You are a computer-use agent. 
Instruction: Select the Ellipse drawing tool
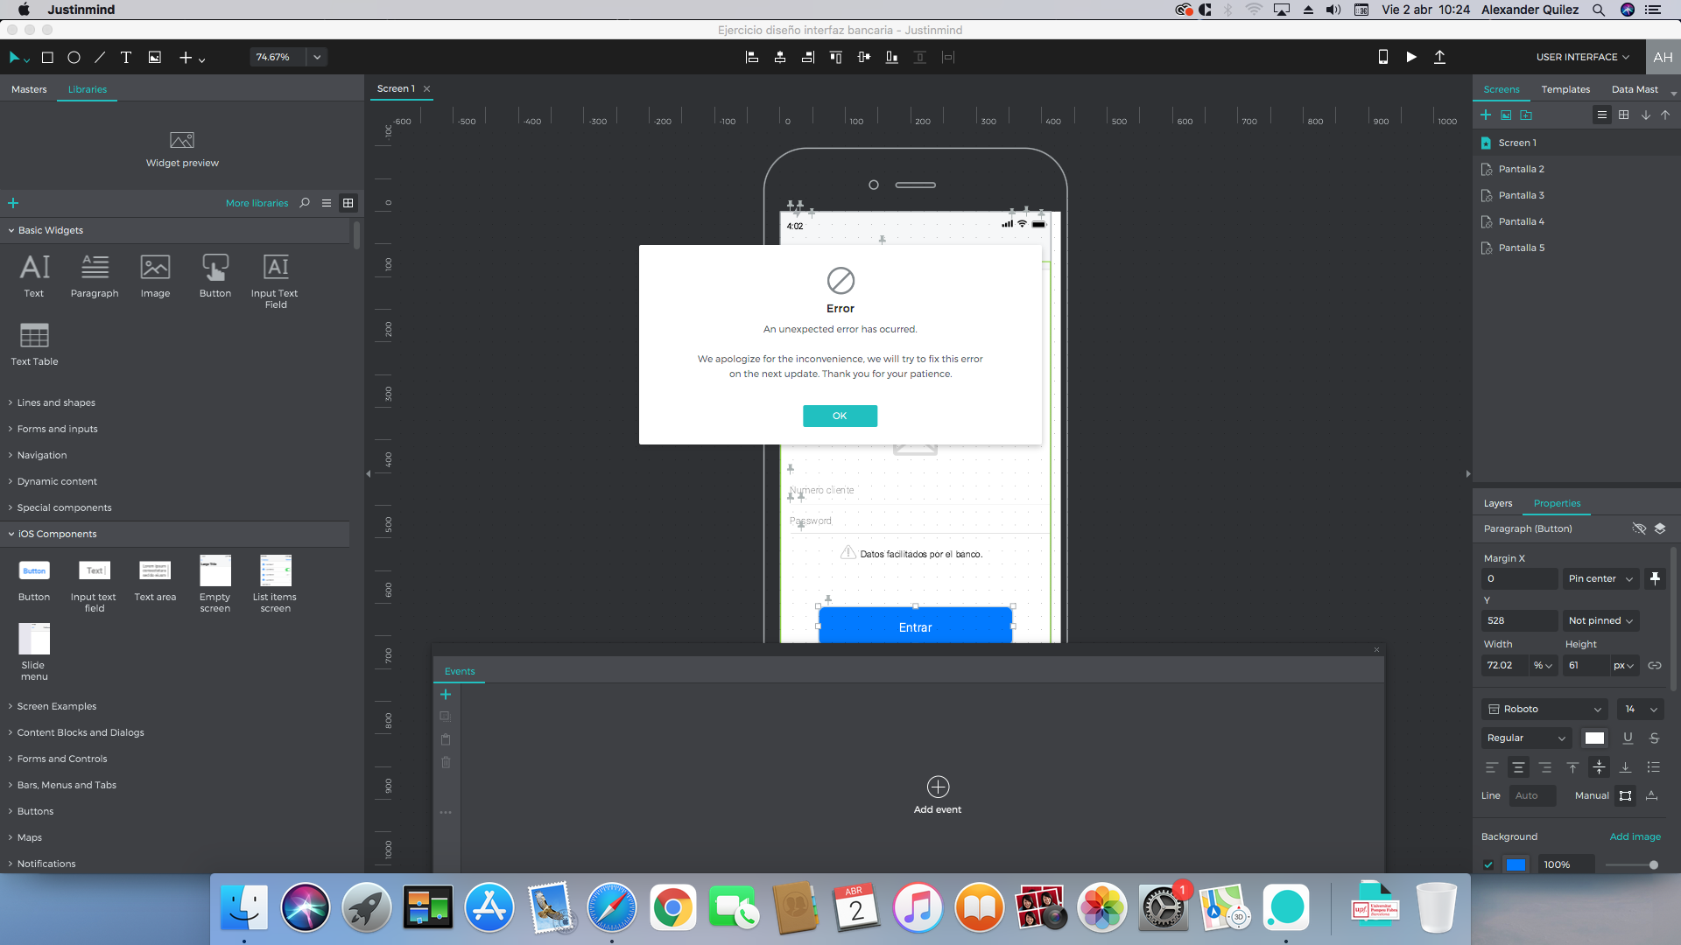pos(74,58)
